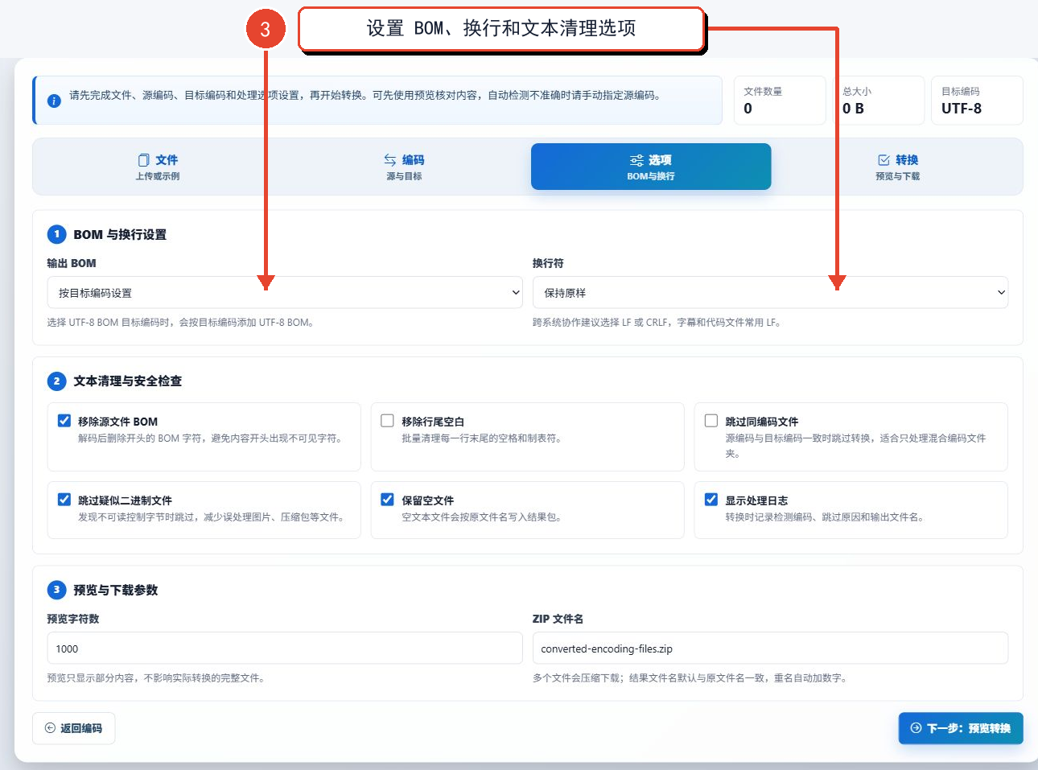The image size is (1038, 770).
Task: Click 下一步：预览转换 button
Action: [x=961, y=728]
